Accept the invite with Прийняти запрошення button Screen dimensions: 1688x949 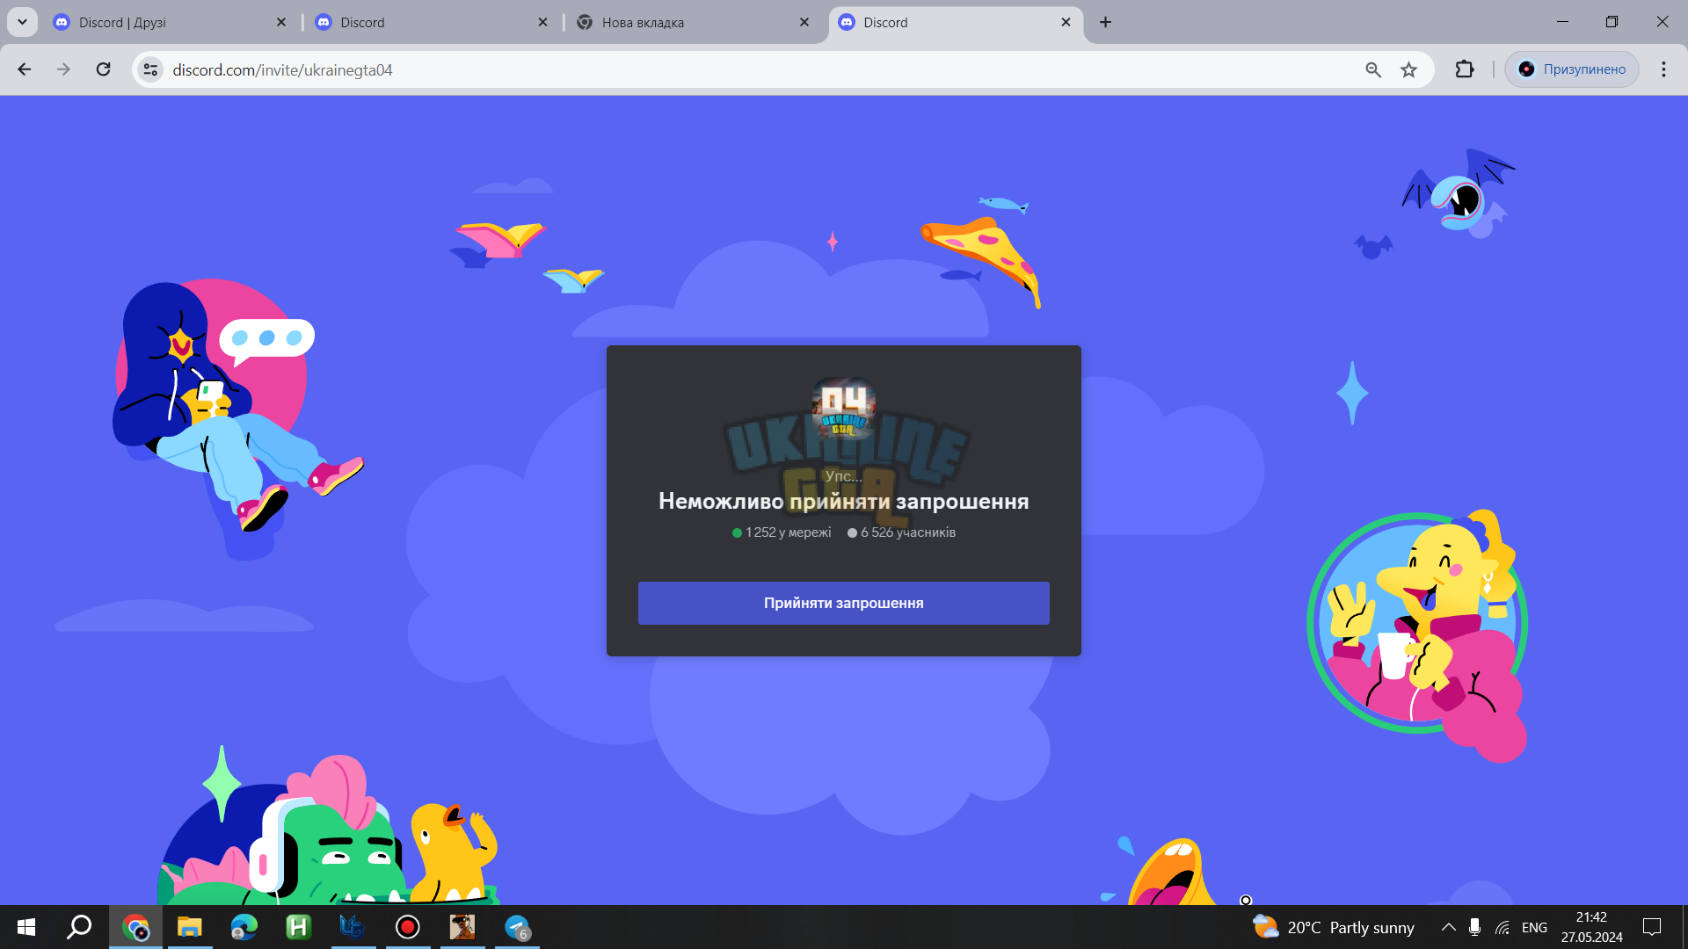pos(843,603)
